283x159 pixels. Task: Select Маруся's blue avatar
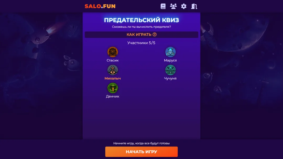(170, 52)
